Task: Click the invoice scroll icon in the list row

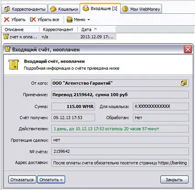Action: [6, 37]
